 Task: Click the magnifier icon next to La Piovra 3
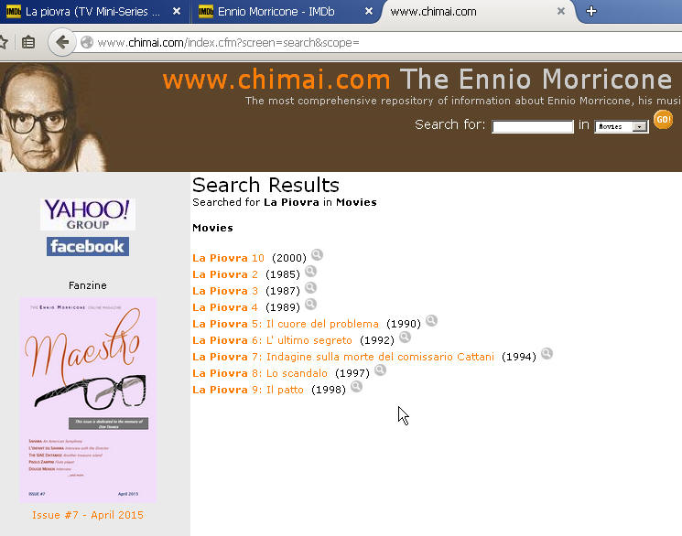pos(310,288)
